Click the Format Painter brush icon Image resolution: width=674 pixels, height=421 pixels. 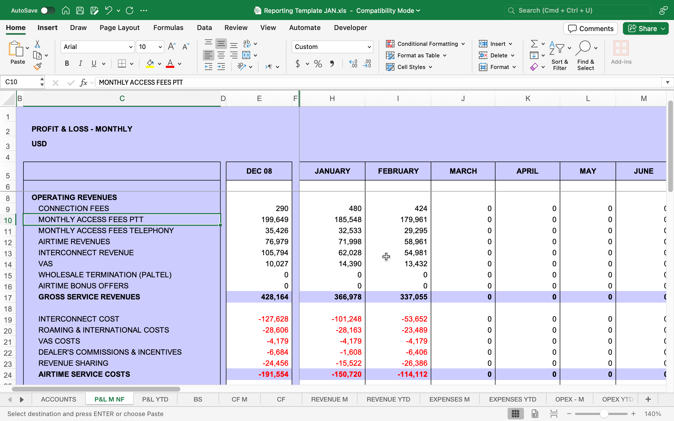[x=38, y=67]
